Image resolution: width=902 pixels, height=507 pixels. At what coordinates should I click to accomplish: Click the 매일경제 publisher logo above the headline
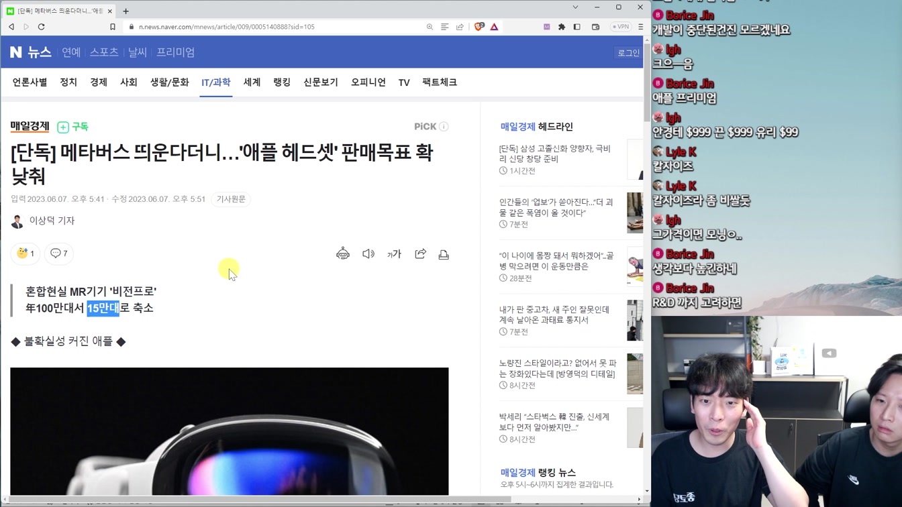pos(30,126)
